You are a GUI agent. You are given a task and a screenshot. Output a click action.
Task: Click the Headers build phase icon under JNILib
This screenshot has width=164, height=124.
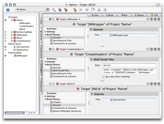pos(51,102)
